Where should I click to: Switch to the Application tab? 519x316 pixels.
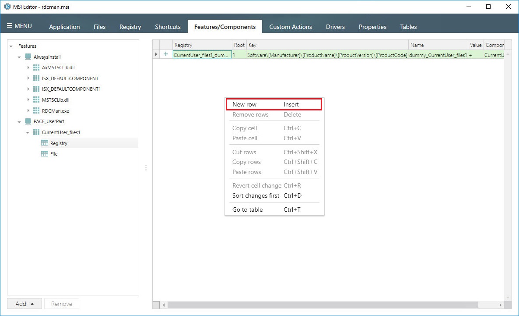(64, 27)
